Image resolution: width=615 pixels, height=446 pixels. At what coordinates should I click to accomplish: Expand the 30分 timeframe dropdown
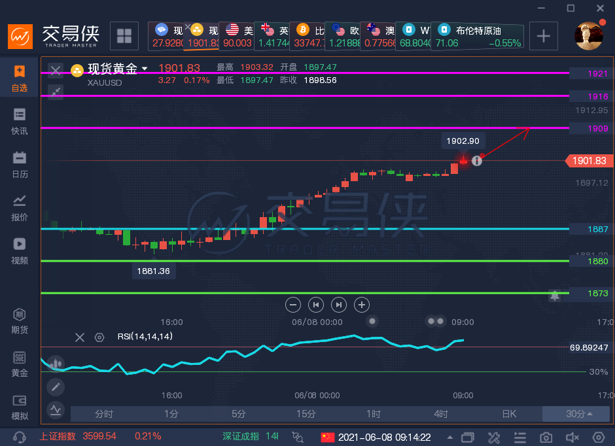576,414
